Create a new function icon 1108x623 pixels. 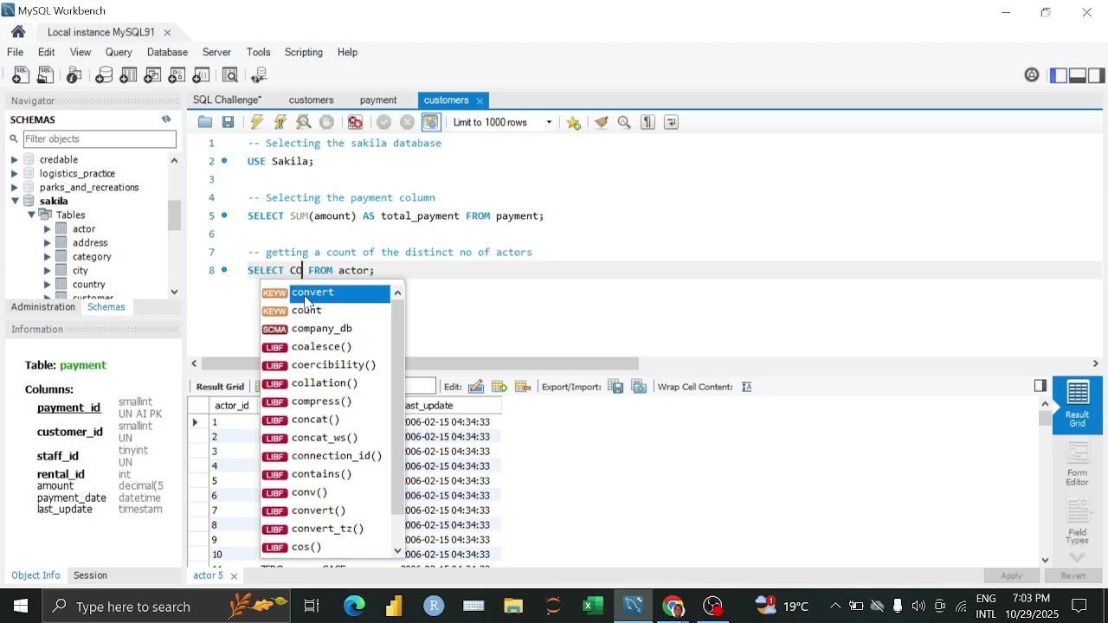(x=202, y=75)
